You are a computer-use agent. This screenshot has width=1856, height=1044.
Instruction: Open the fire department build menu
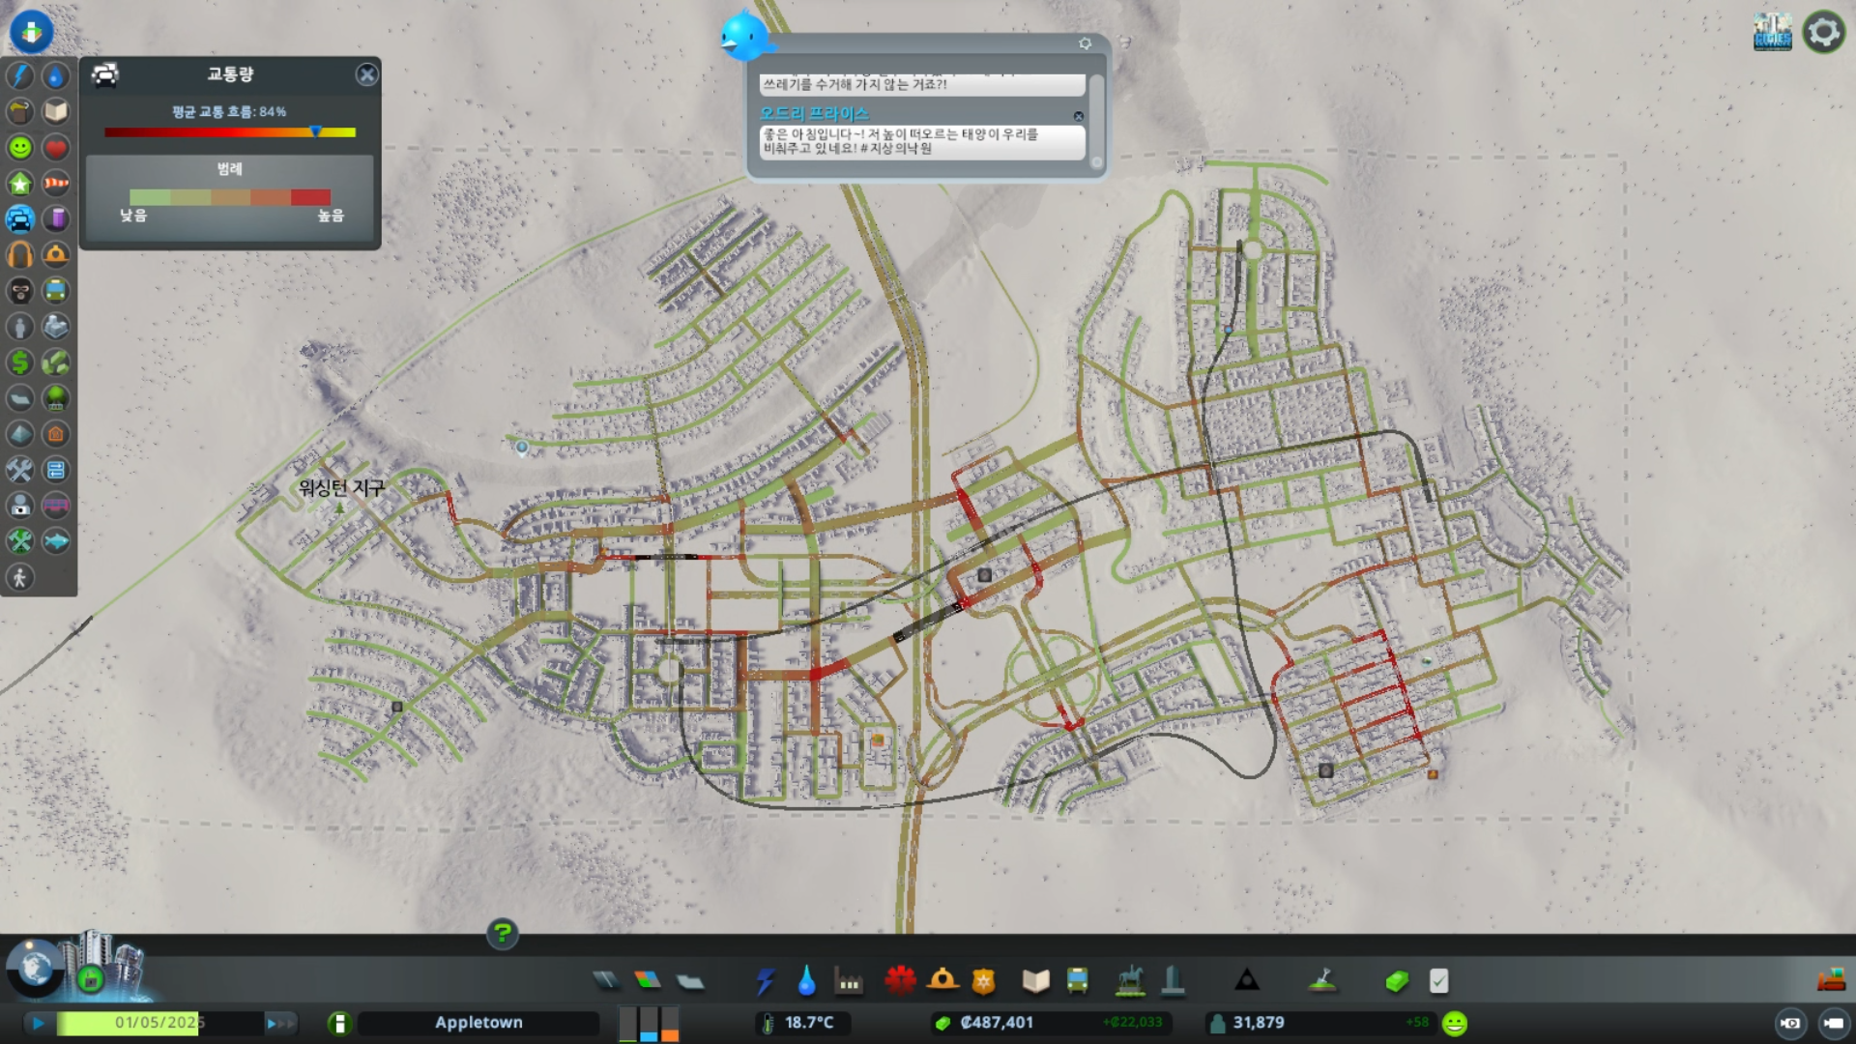(x=942, y=981)
